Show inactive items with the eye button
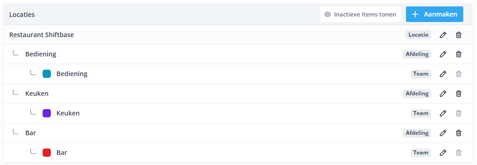477x165 pixels. tap(360, 14)
